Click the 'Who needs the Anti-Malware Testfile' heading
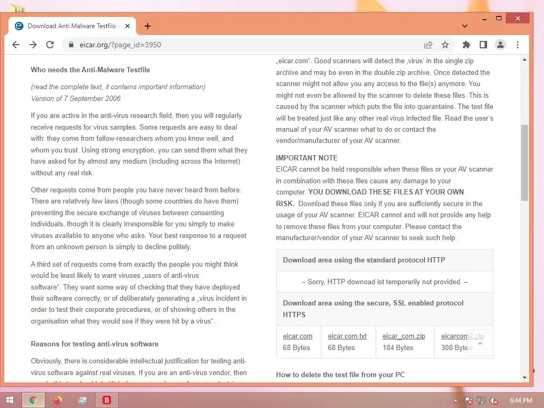 [90, 70]
